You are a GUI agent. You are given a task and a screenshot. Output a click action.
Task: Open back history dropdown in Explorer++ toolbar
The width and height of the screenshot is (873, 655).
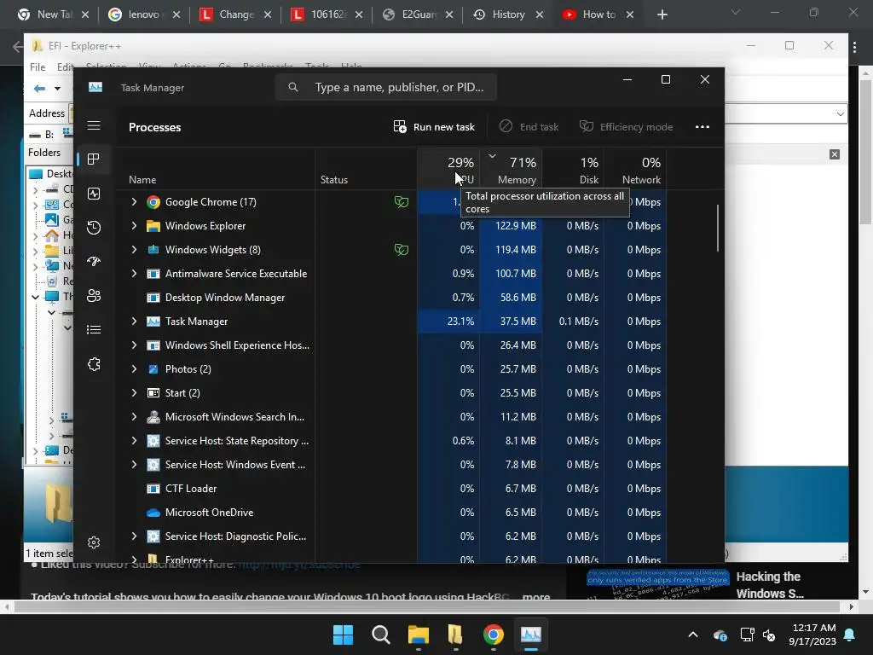pyautogui.click(x=57, y=89)
